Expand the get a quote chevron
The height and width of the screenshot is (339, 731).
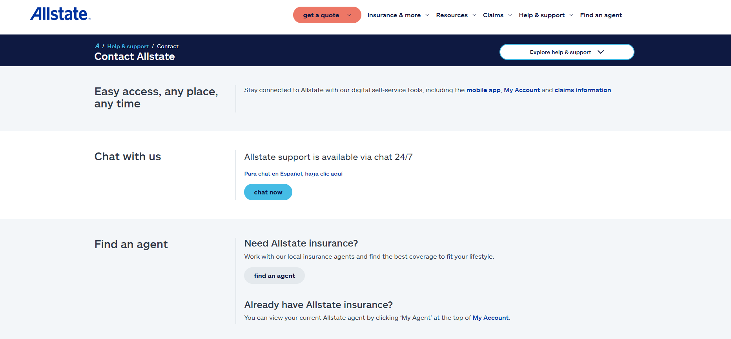(349, 15)
